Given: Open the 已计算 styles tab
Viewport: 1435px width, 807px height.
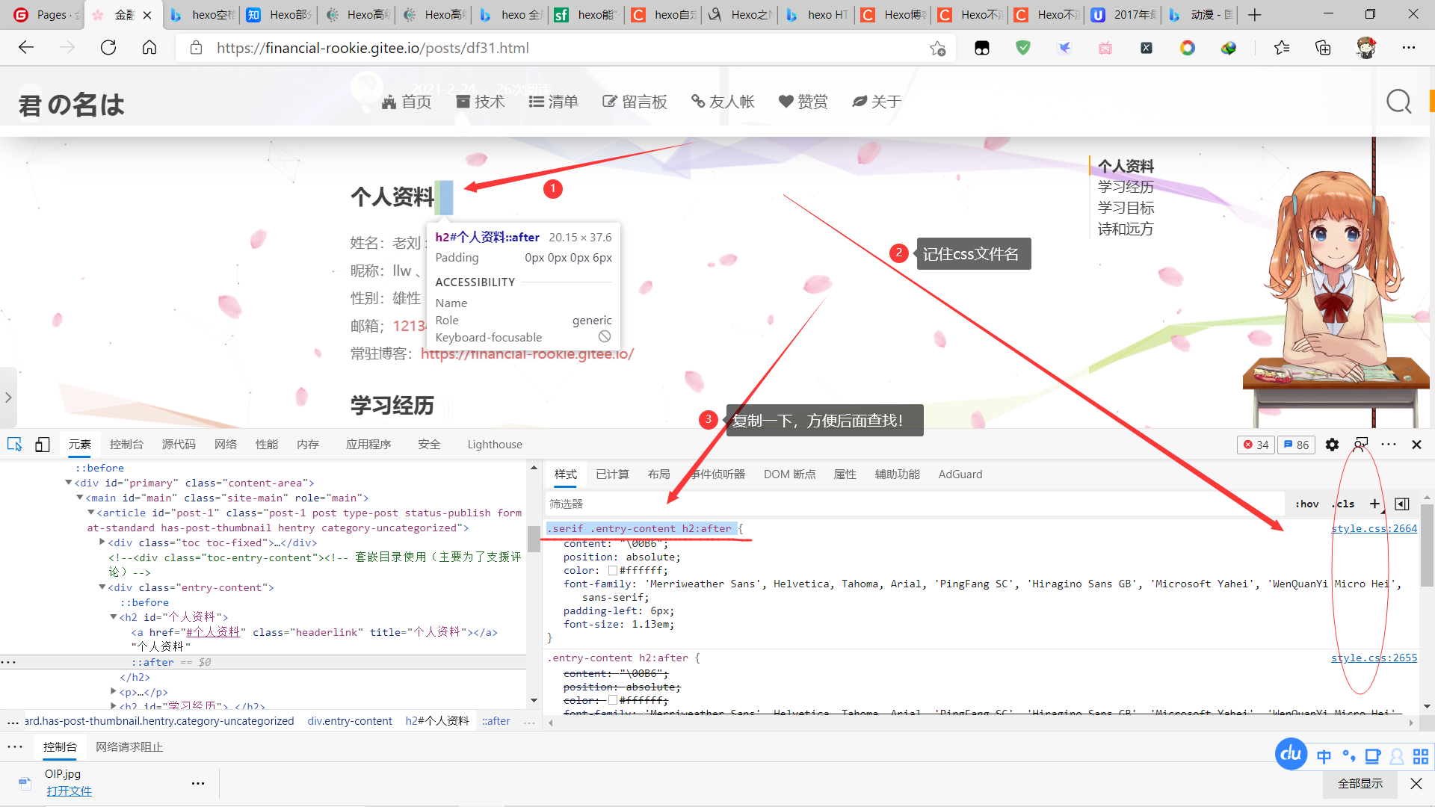Looking at the screenshot, I should [612, 474].
